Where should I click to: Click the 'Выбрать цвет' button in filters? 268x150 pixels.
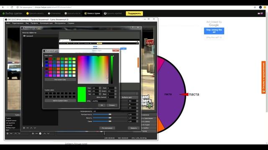click(127, 97)
